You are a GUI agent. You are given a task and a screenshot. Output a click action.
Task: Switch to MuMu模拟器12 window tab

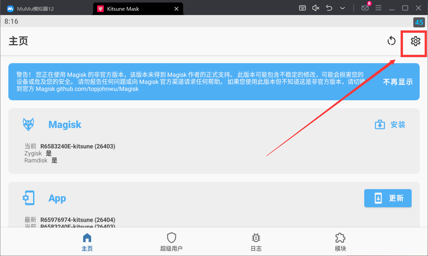point(35,9)
